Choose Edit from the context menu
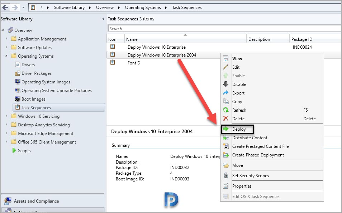The width and height of the screenshot is (342, 213). pos(272,67)
